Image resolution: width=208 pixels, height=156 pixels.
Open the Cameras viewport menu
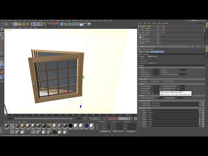tap(14, 28)
